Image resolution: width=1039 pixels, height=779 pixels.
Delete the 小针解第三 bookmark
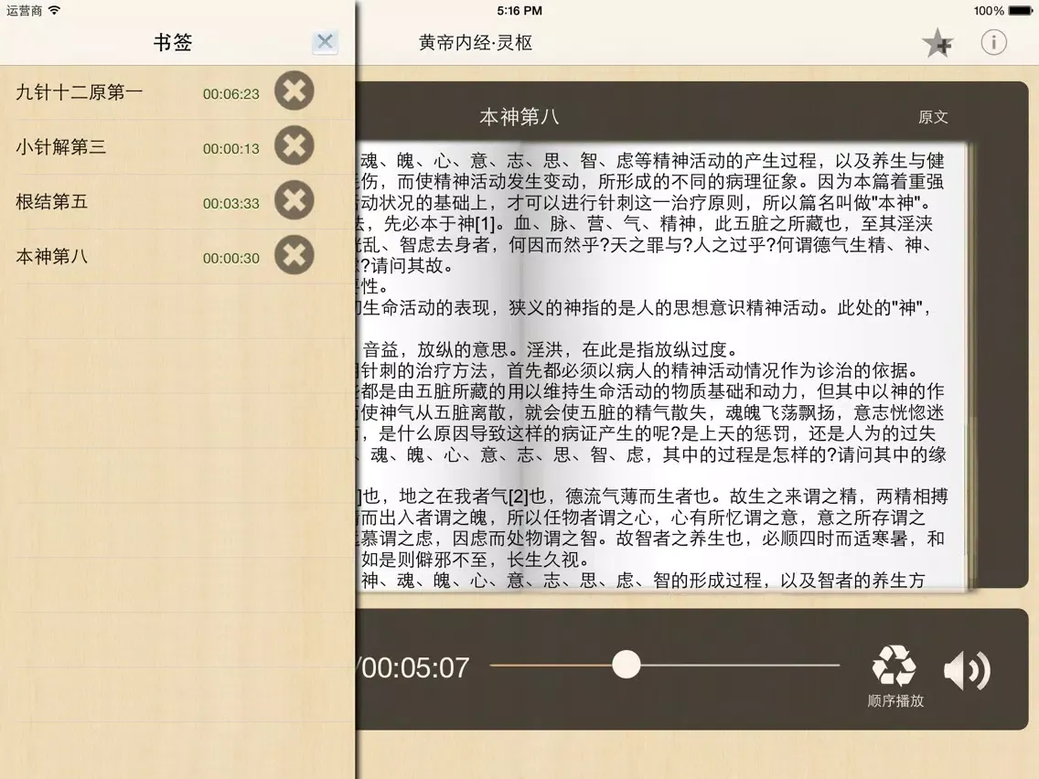(x=295, y=145)
